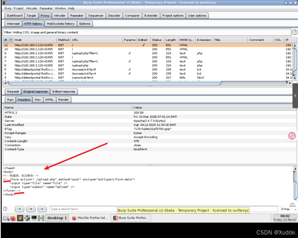The width and height of the screenshot is (298, 238).
Task: Switch response view to Hex
Action: click(x=38, y=100)
